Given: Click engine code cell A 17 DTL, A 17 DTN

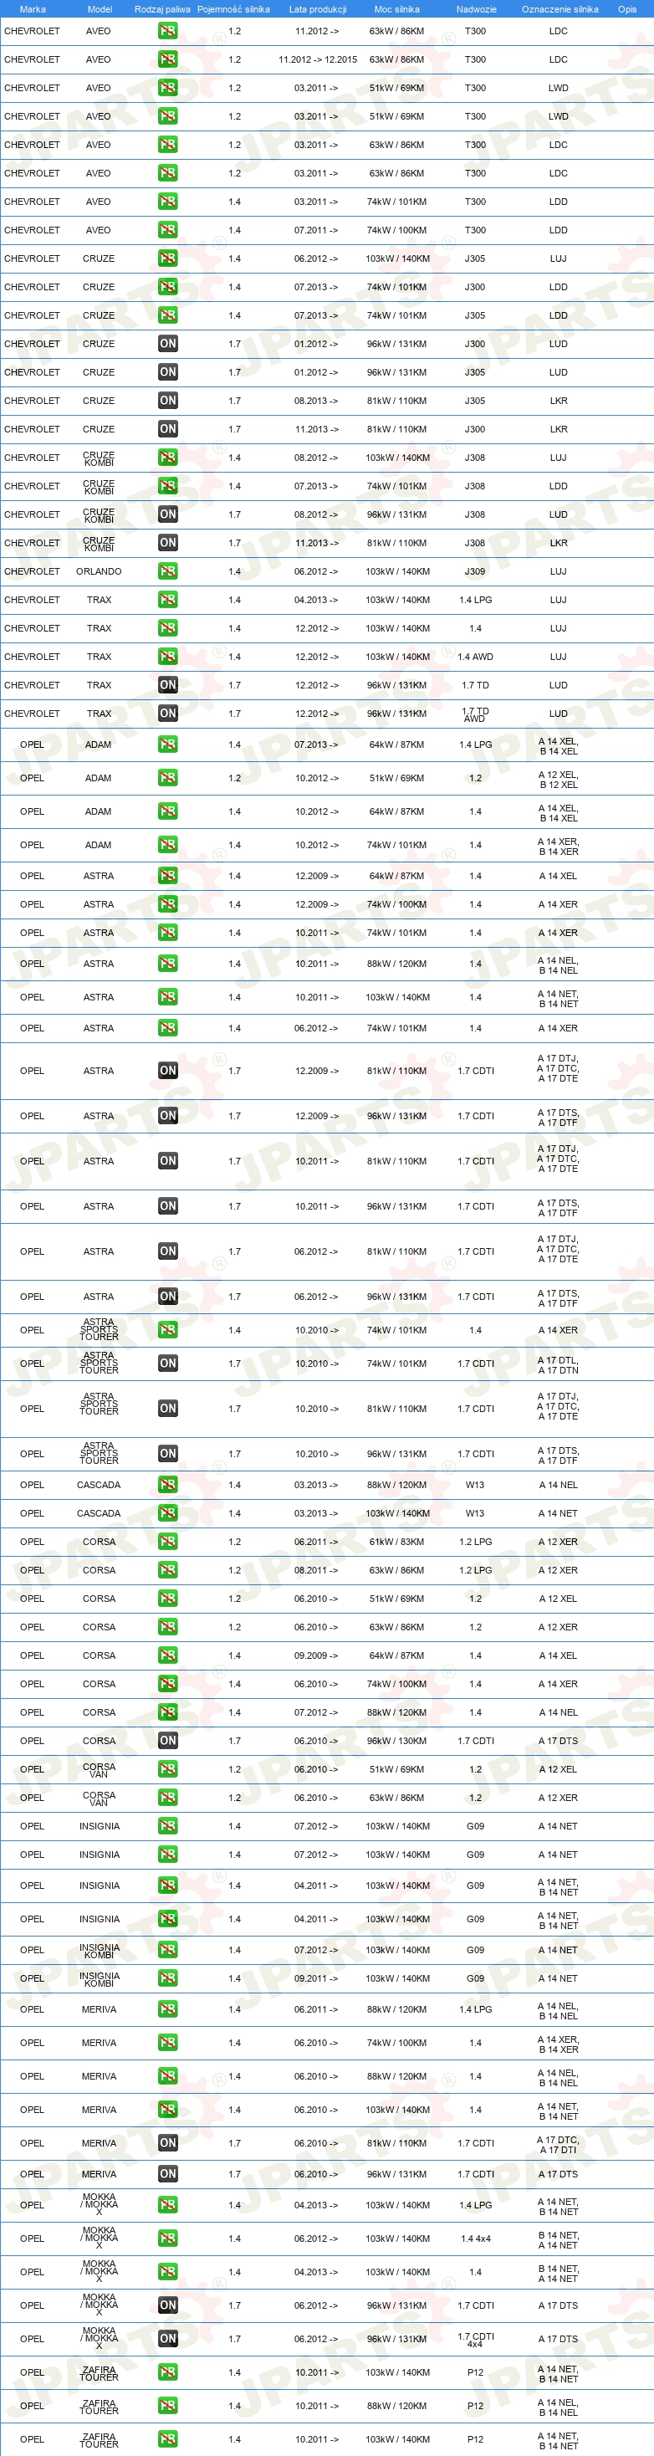Looking at the screenshot, I should coord(558,1365).
